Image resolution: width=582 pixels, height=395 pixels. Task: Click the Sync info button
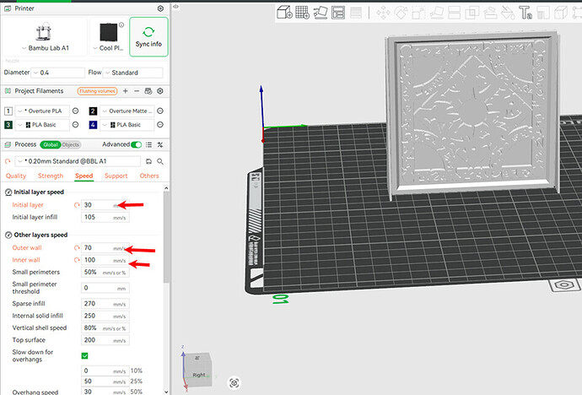(x=148, y=37)
